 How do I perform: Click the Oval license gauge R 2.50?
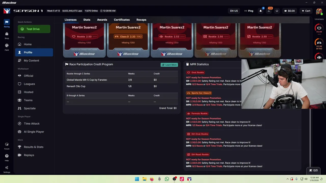point(319,28)
